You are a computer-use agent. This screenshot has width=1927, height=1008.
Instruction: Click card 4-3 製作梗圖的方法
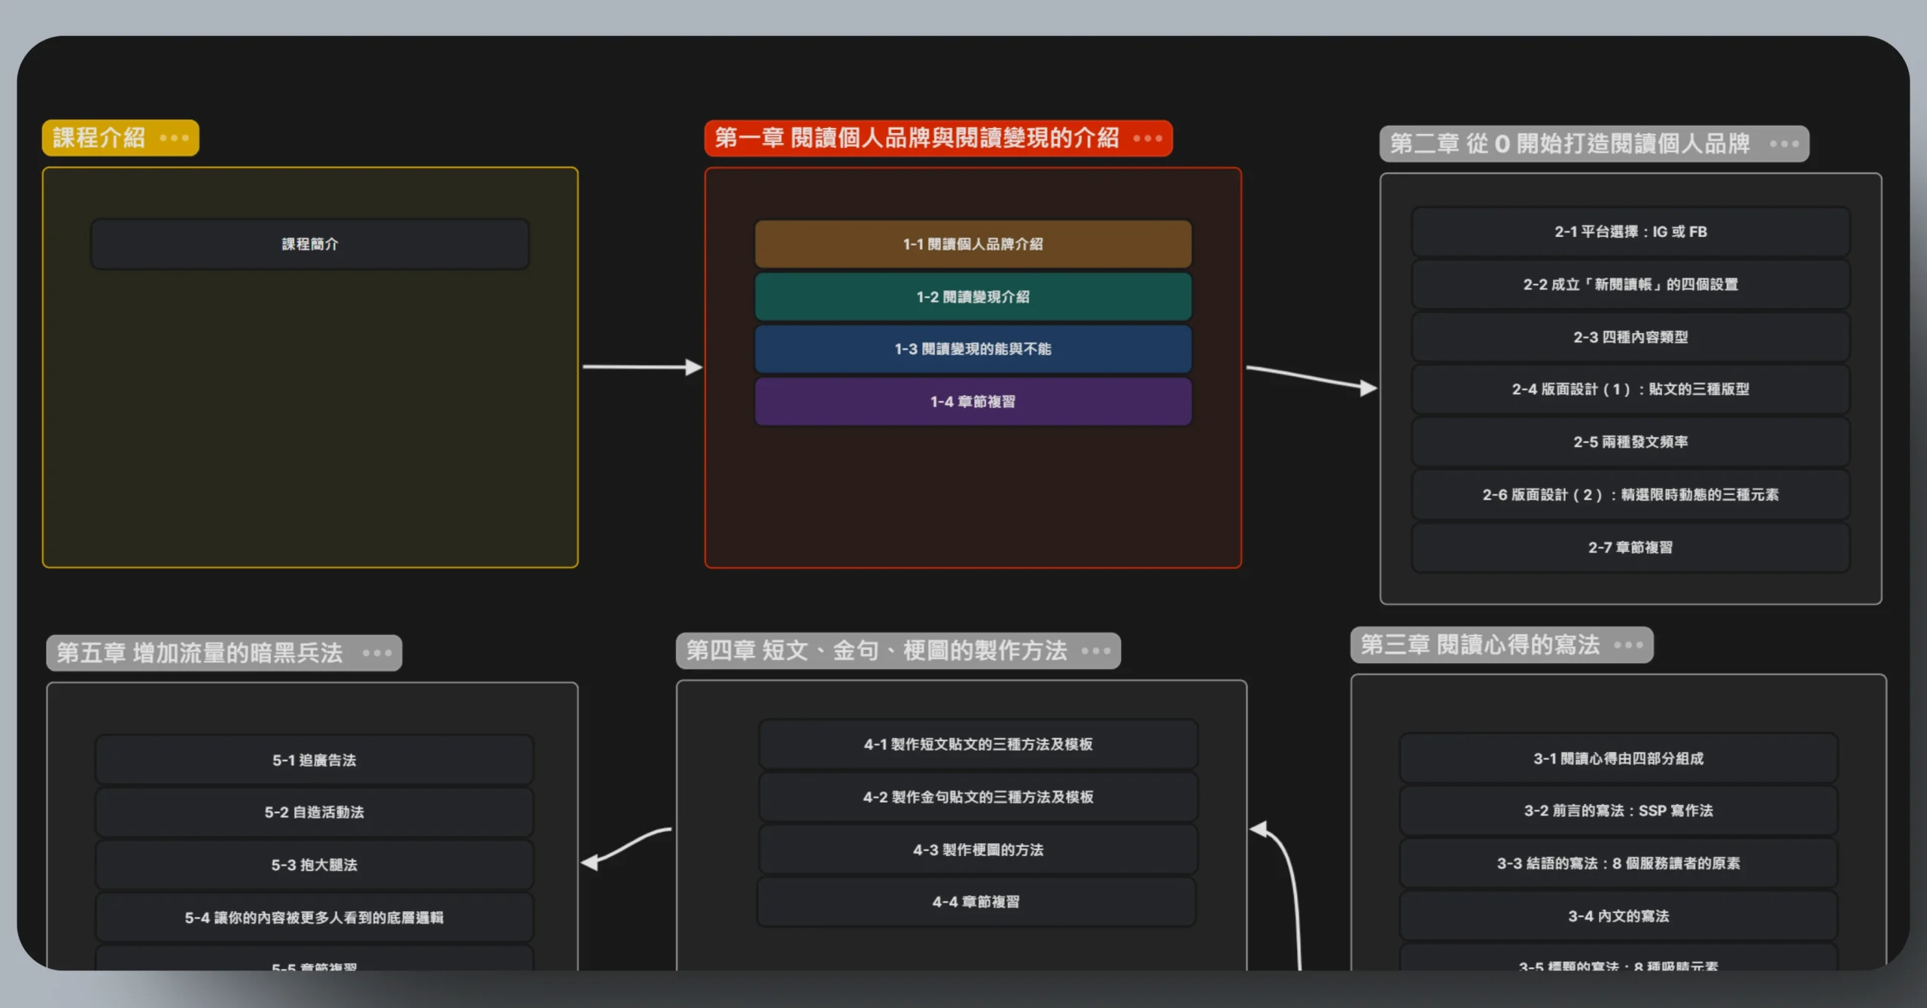coord(978,849)
